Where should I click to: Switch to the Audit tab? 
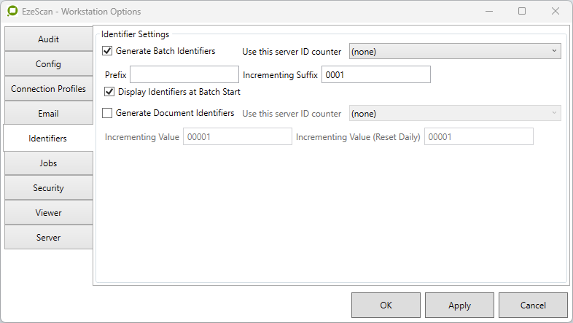49,39
